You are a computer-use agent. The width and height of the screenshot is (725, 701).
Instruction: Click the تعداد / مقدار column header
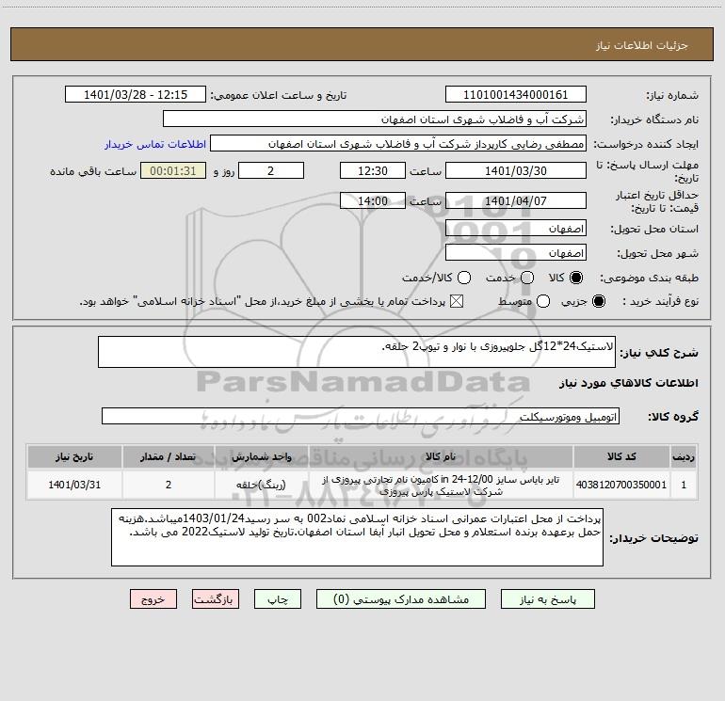169,456
